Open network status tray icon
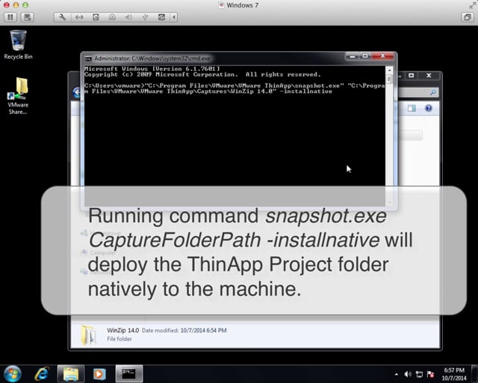The width and height of the screenshot is (478, 383). coord(419,374)
